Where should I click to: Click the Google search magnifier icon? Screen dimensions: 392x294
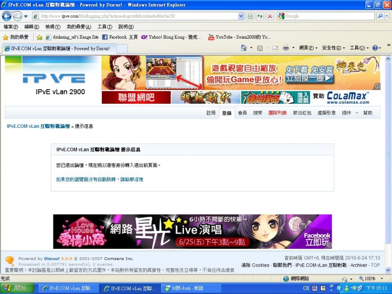tap(381, 16)
